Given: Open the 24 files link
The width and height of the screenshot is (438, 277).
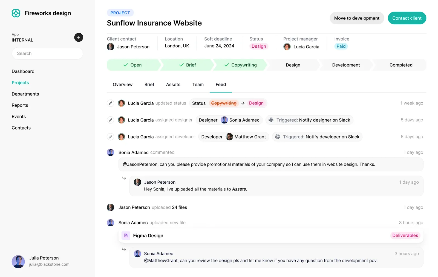Looking at the screenshot, I should click(180, 207).
